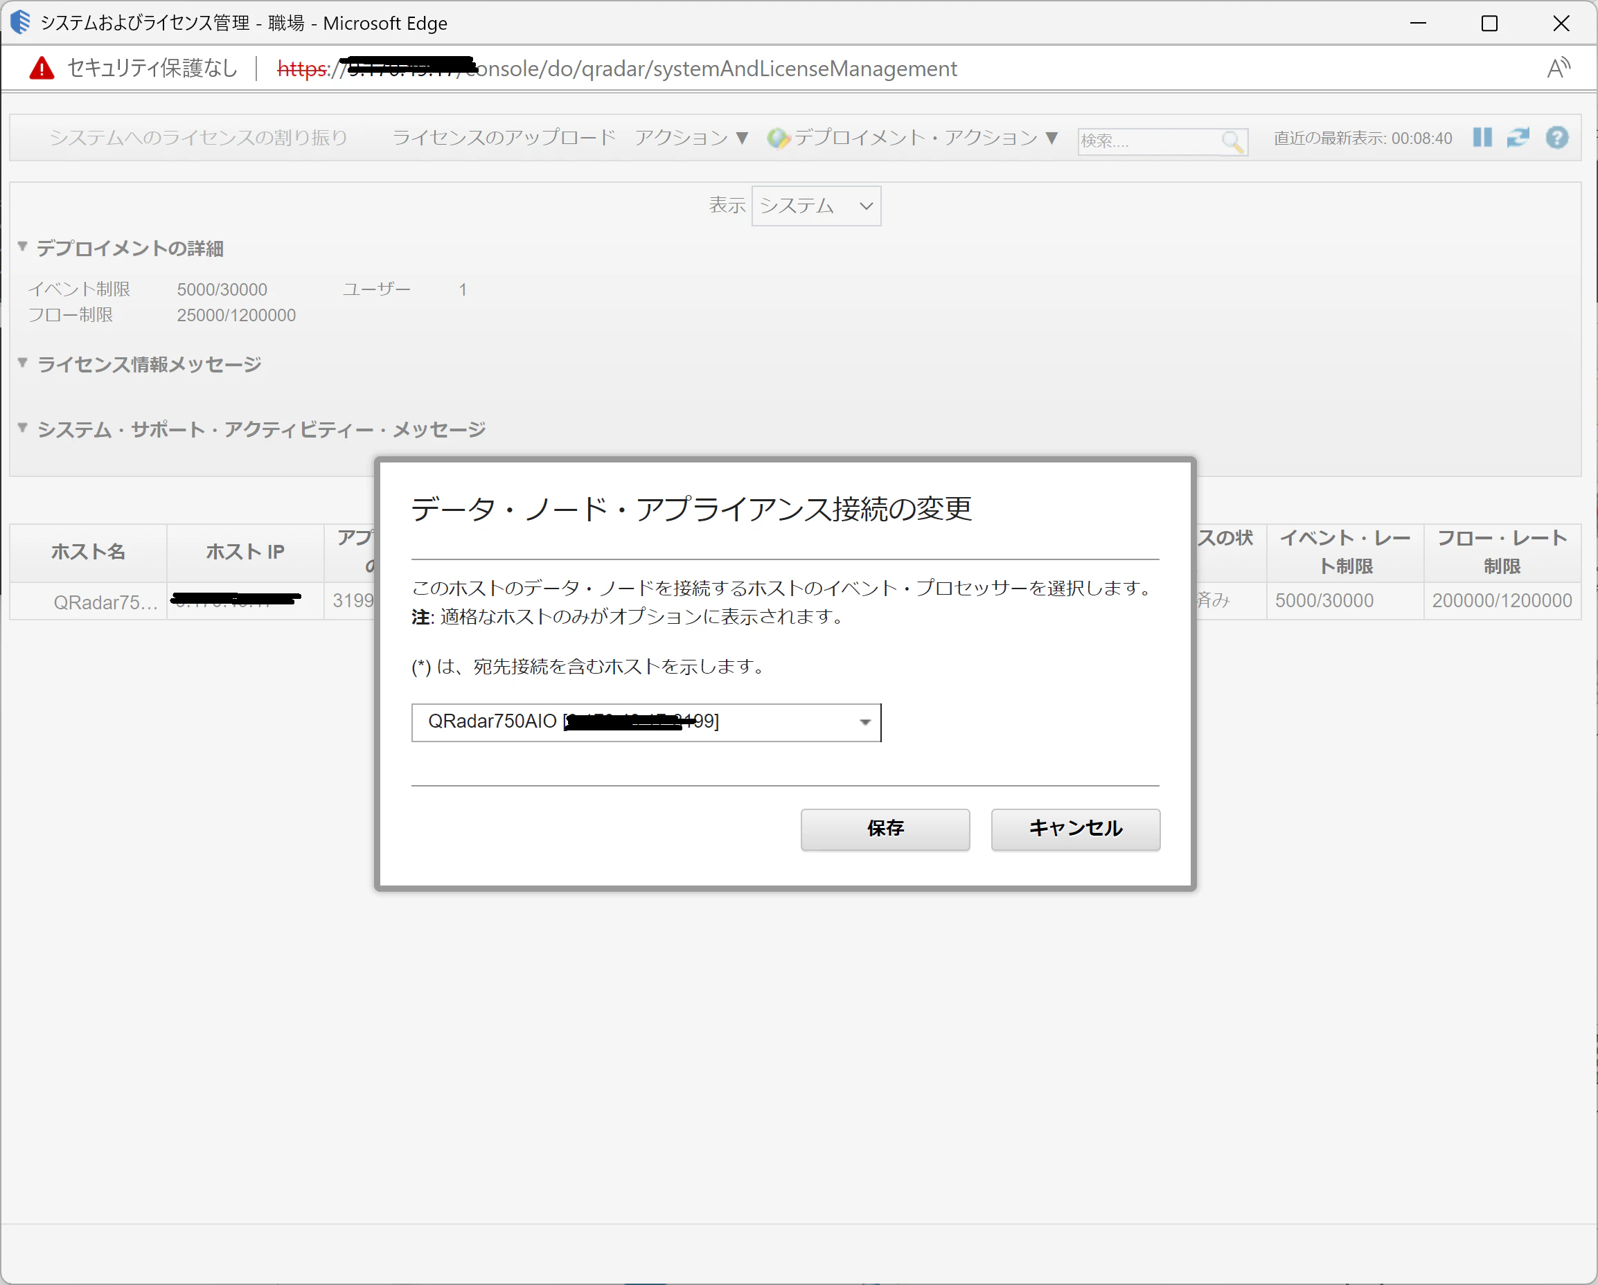Click the ホスト名 column header
1598x1285 pixels.
coord(88,552)
